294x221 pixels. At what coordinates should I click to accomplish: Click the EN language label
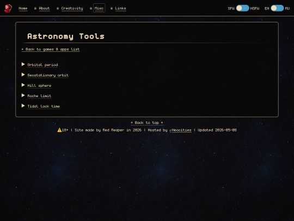coord(267,8)
